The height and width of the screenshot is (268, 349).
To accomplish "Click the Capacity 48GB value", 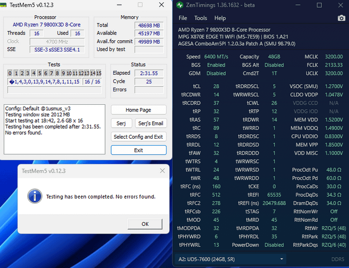I will tap(274, 57).
